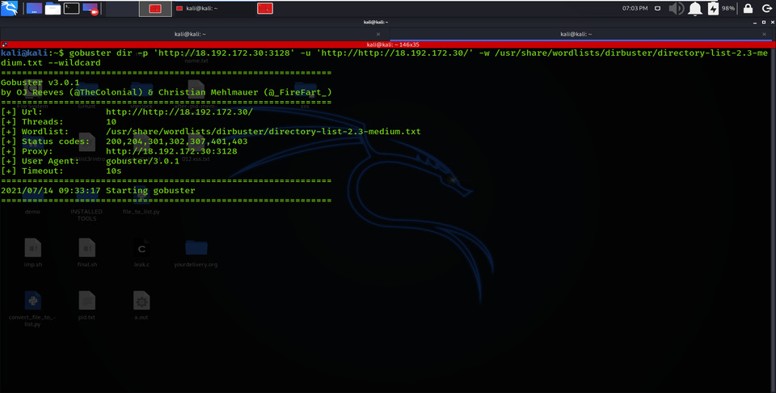Click the '[+] User Agent:' label
776x393 pixels.
pyautogui.click(x=40, y=161)
